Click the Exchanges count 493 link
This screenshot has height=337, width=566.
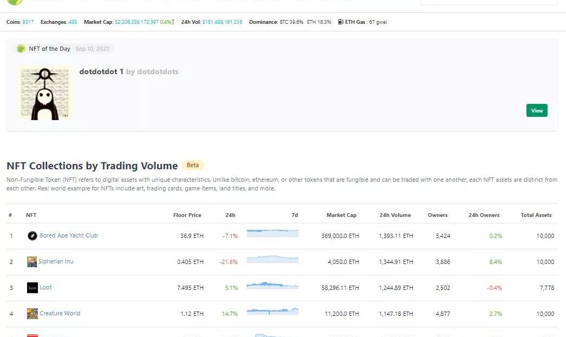(73, 22)
